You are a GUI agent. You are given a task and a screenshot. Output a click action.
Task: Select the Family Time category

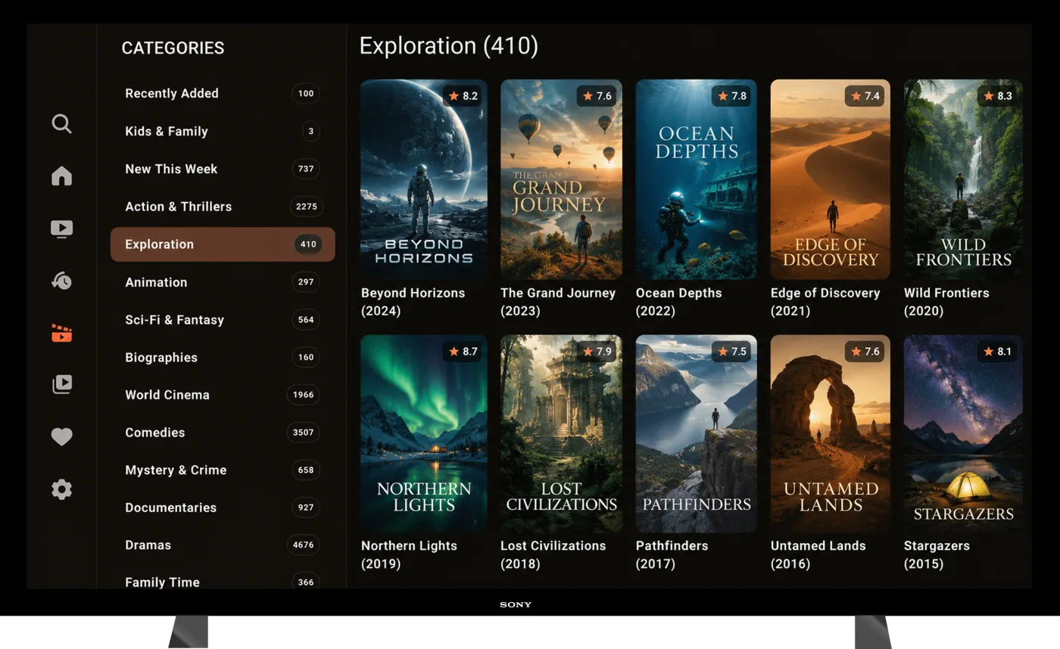223,582
